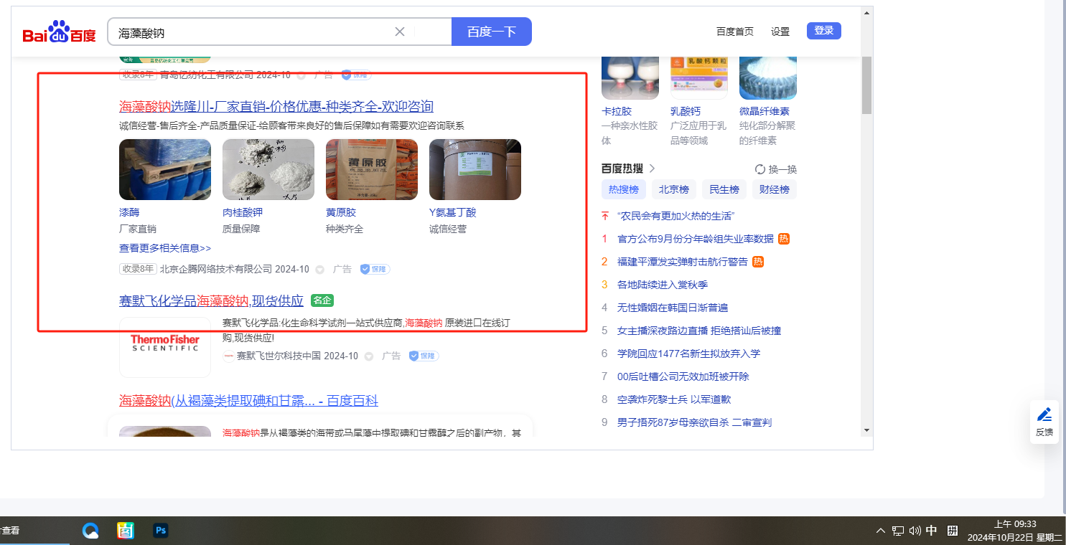Click the 保障 badge beside 赛默飞世尔科技中国

pos(424,356)
